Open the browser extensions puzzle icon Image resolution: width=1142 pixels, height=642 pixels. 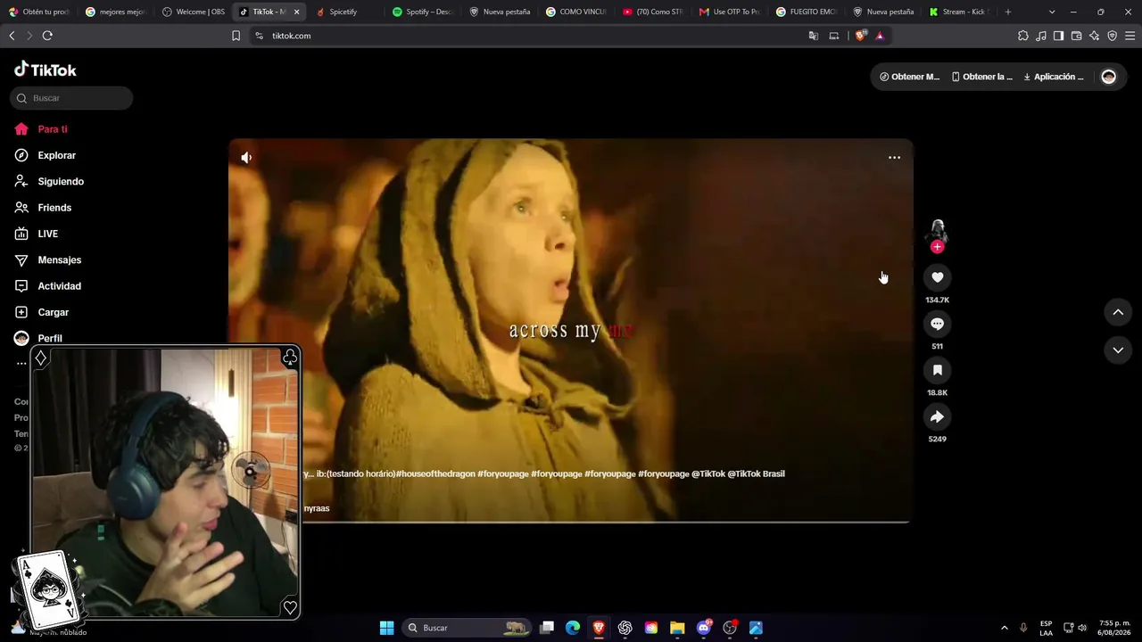click(1023, 36)
